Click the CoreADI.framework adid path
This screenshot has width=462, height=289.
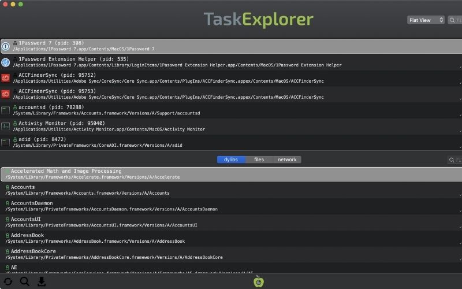click(98, 146)
